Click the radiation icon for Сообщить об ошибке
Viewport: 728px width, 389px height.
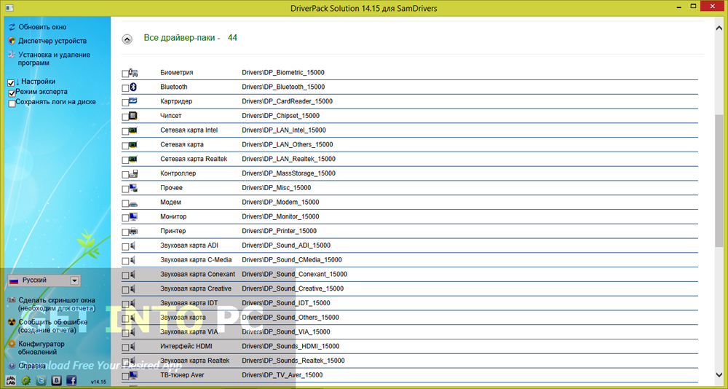coord(12,322)
